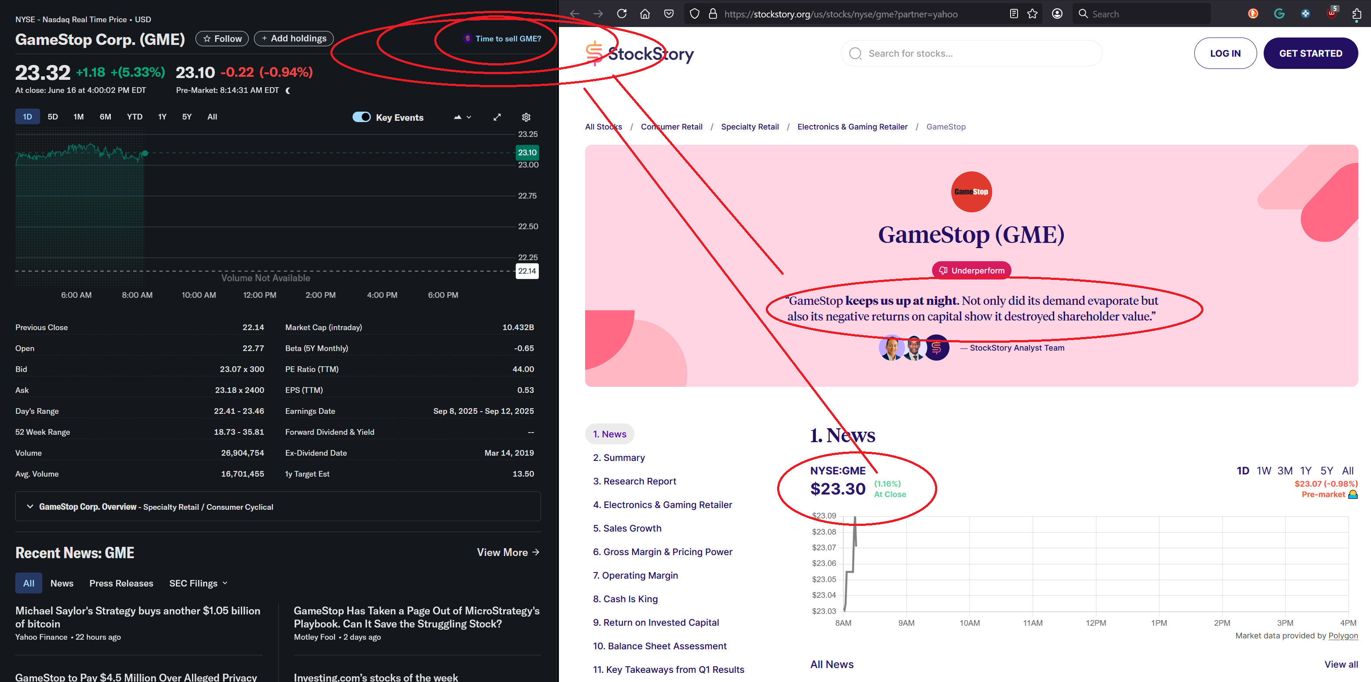Jump to '5. Sales Growth' section
The image size is (1371, 682).
[x=627, y=528]
